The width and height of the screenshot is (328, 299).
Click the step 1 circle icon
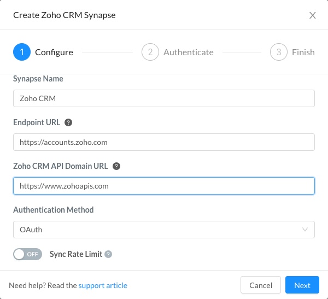22,52
